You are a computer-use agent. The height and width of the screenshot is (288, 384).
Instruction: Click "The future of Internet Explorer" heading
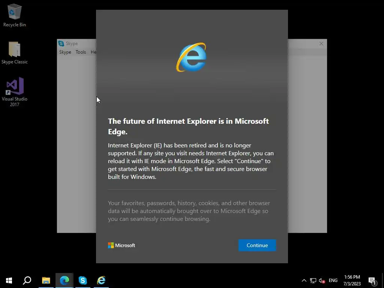point(188,126)
